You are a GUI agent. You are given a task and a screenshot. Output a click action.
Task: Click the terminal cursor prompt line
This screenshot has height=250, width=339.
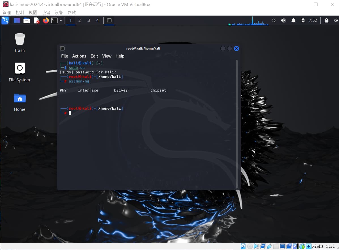coord(70,113)
